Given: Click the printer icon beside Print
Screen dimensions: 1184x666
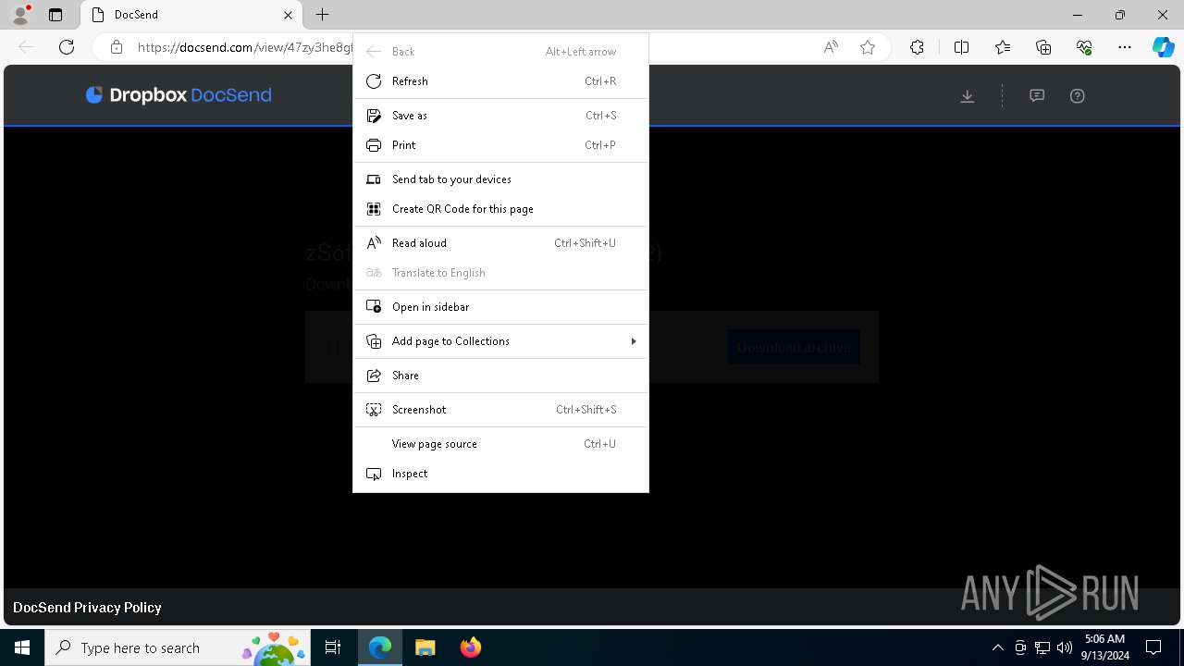Looking at the screenshot, I should coord(374,145).
